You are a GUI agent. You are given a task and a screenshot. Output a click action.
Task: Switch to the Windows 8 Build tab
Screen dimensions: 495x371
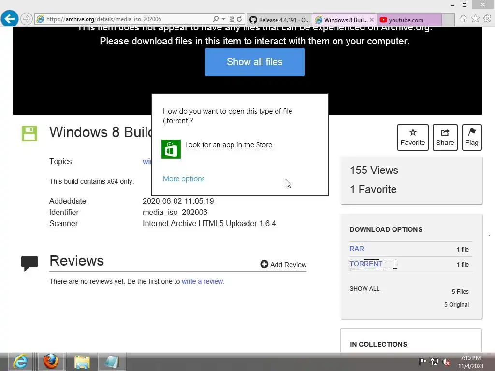[x=341, y=20]
